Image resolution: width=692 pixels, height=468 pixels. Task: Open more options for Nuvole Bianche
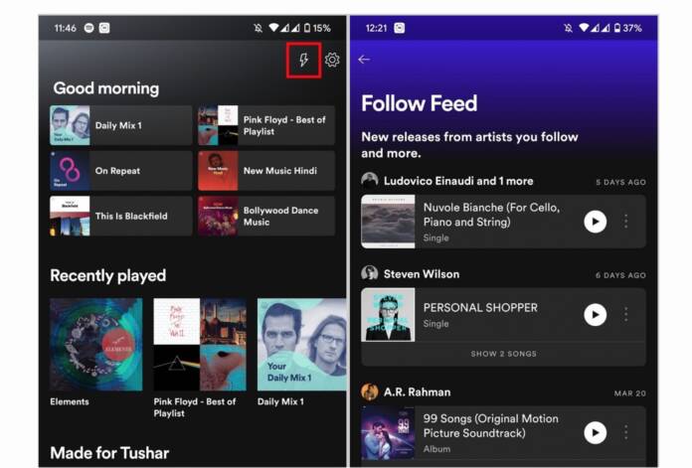[625, 221]
